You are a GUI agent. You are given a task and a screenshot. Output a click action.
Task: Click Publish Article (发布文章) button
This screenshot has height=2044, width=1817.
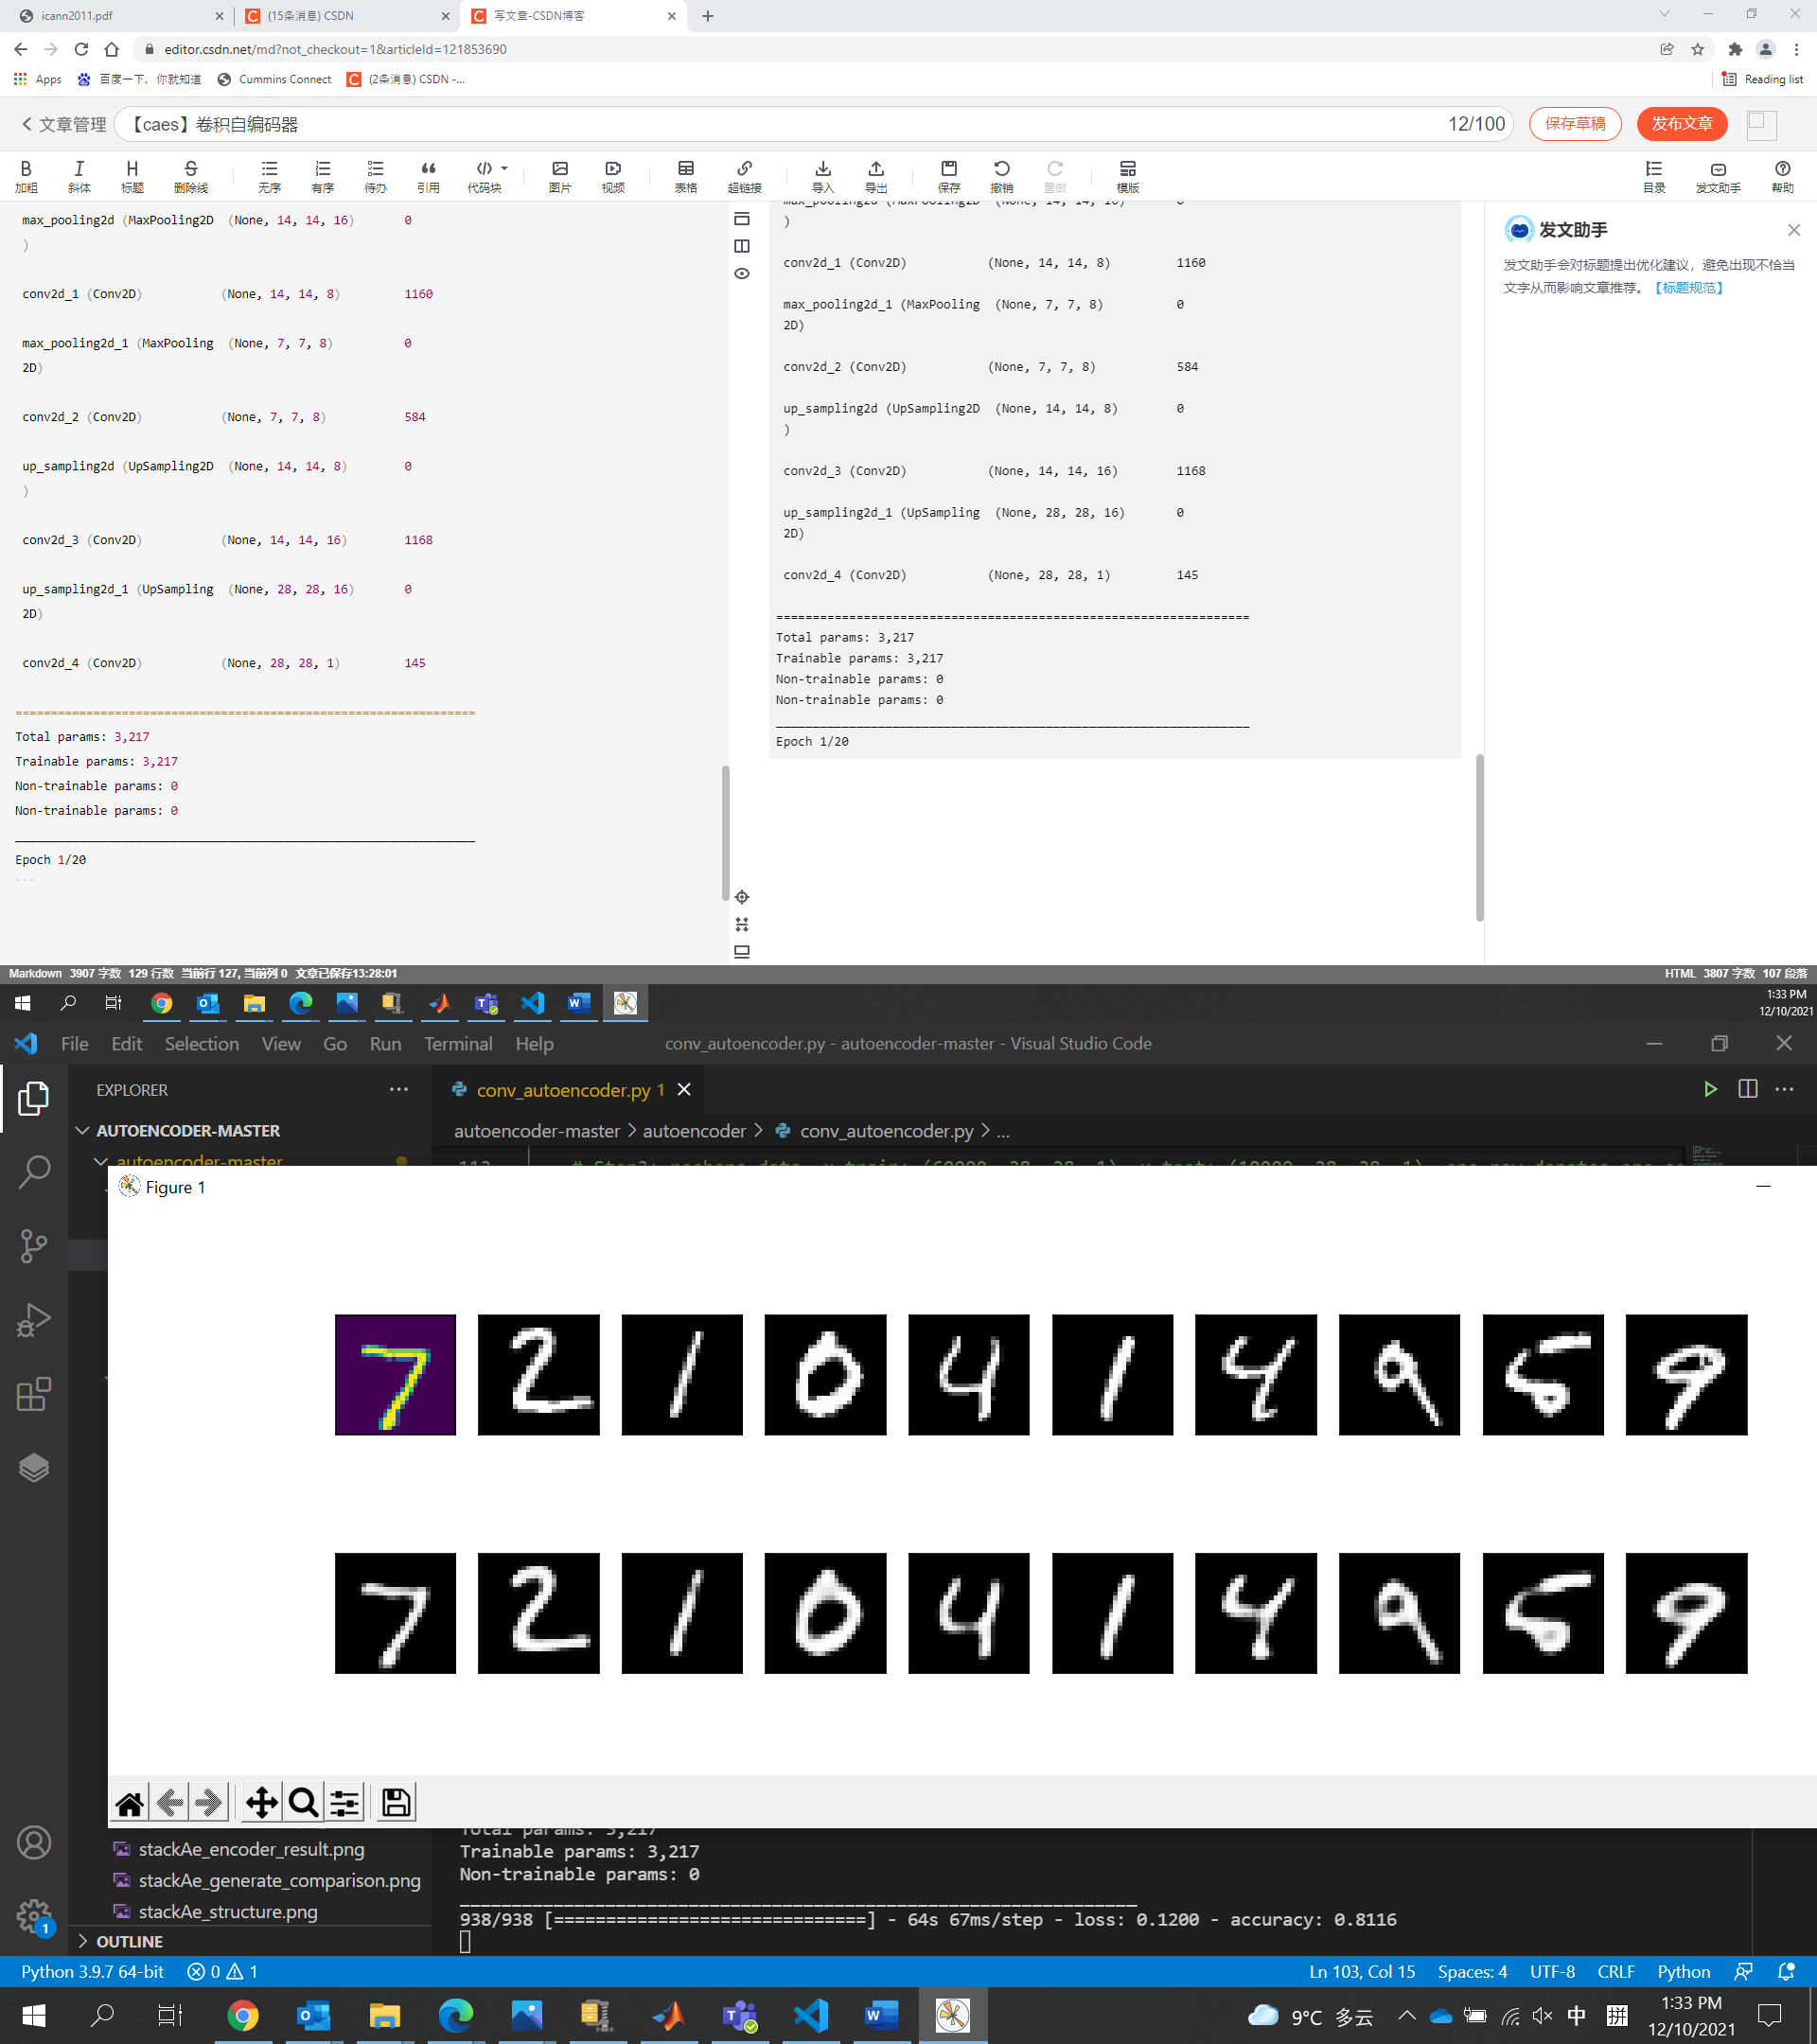[1682, 123]
